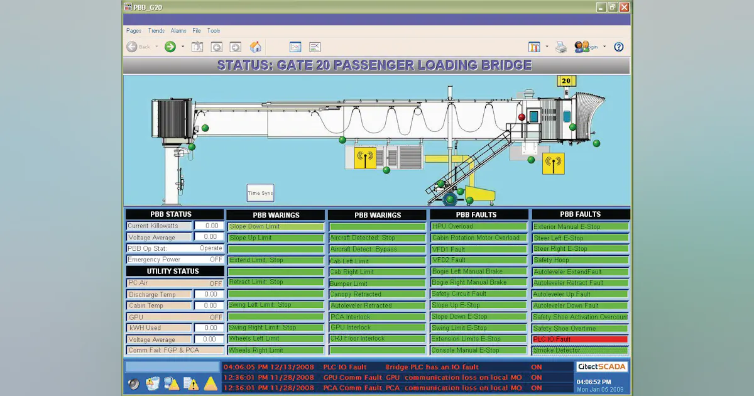Viewport: 754px width, 396px height.
Task: Expand the chart tools dropdown arrow
Action: [547, 47]
